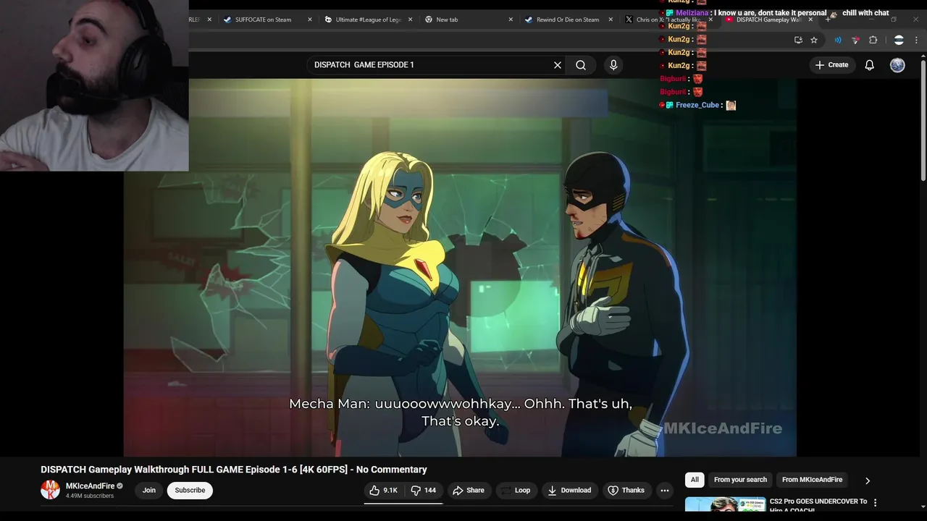Click the install app icon in address bar
Viewport: 927px width, 521px height.
point(798,40)
